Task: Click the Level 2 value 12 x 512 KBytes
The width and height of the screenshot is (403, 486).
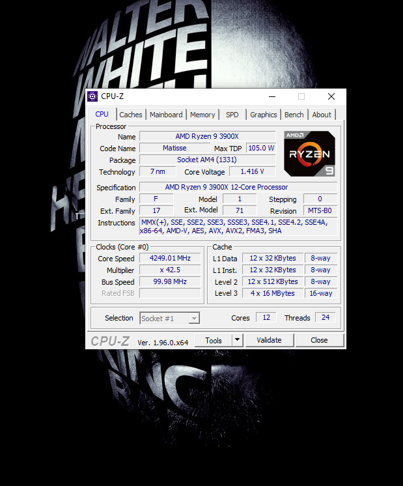Action: coord(273,281)
